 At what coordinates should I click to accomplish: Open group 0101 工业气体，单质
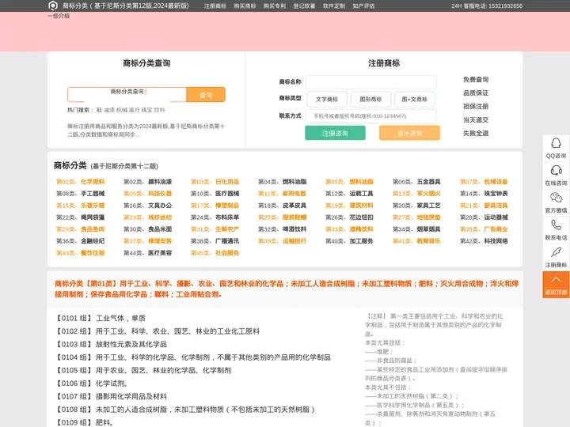pos(101,319)
